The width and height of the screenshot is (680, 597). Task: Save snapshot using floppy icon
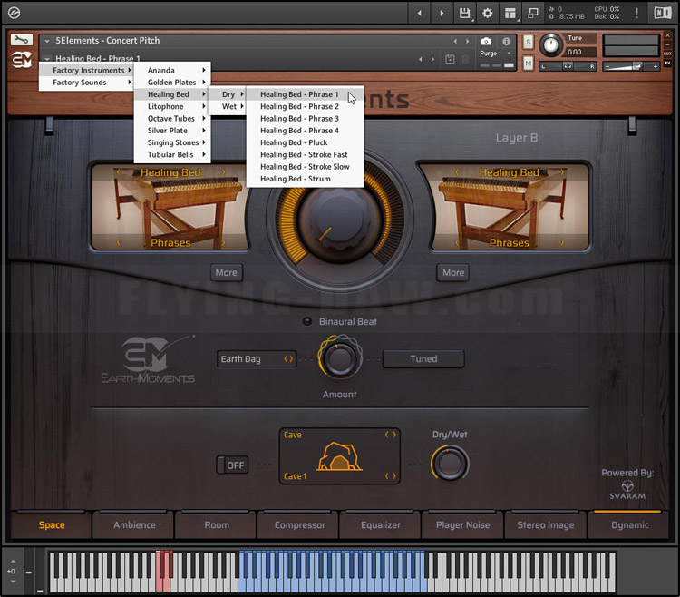450,59
